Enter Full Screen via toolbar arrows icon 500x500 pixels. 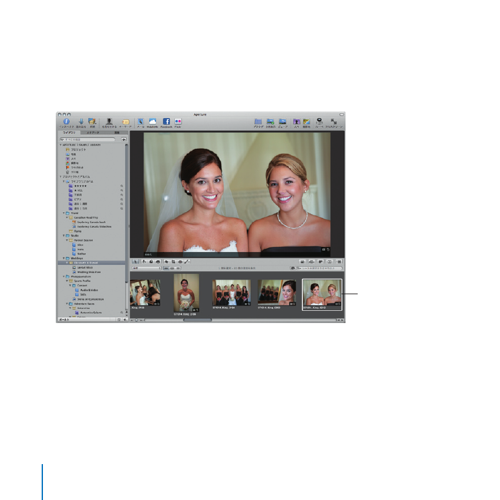pos(333,122)
